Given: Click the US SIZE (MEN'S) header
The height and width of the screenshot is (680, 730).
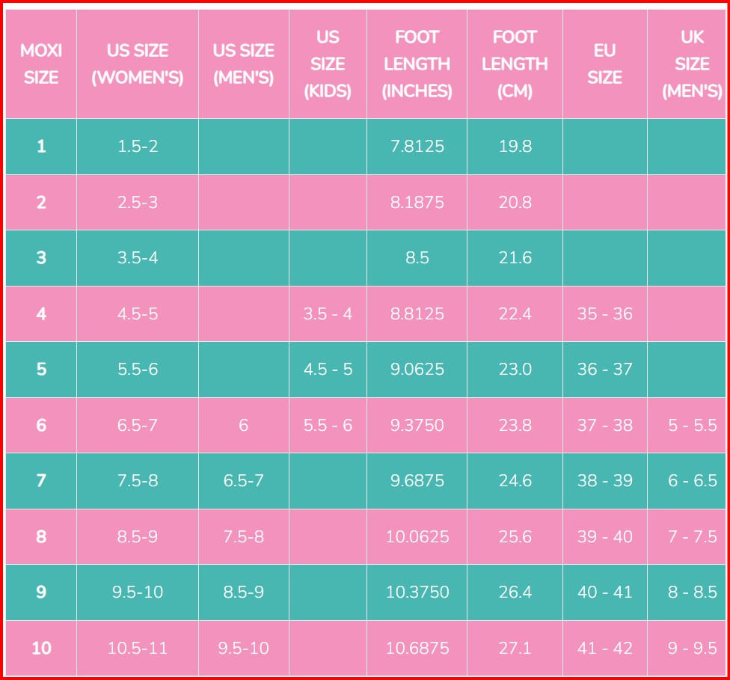Looking at the screenshot, I should coord(244,64).
